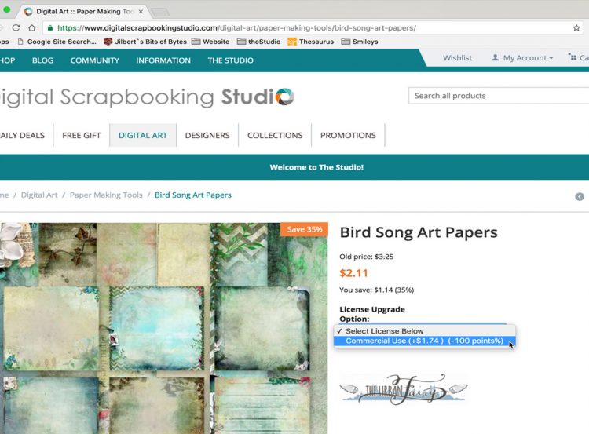The image size is (589, 434).
Task: Click the old price $3.25
Action: [384, 257]
